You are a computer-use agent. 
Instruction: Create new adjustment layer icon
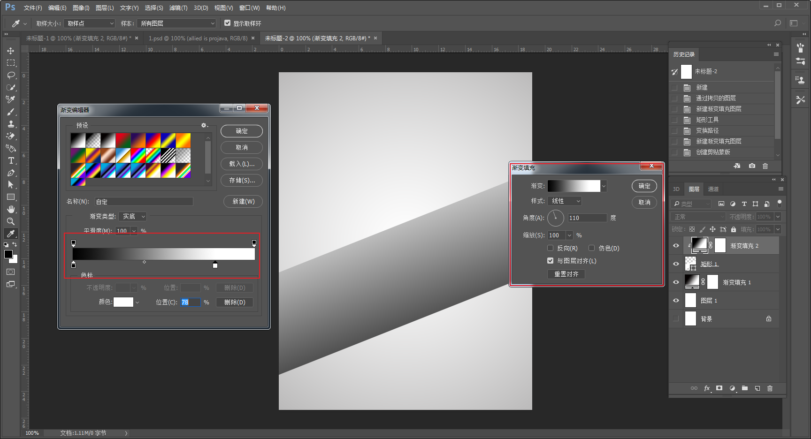pyautogui.click(x=732, y=388)
